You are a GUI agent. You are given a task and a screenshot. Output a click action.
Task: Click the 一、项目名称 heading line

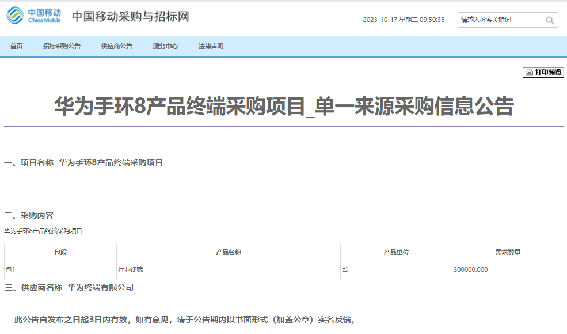pos(83,162)
